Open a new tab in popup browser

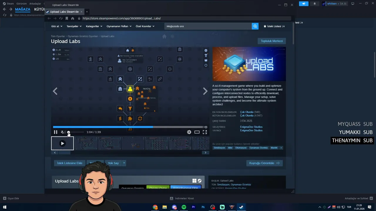(x=87, y=12)
